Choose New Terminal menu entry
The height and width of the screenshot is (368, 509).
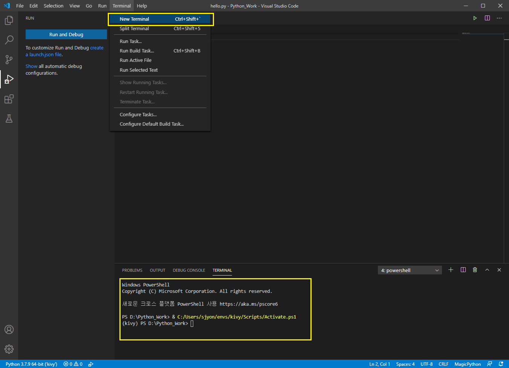(x=160, y=19)
